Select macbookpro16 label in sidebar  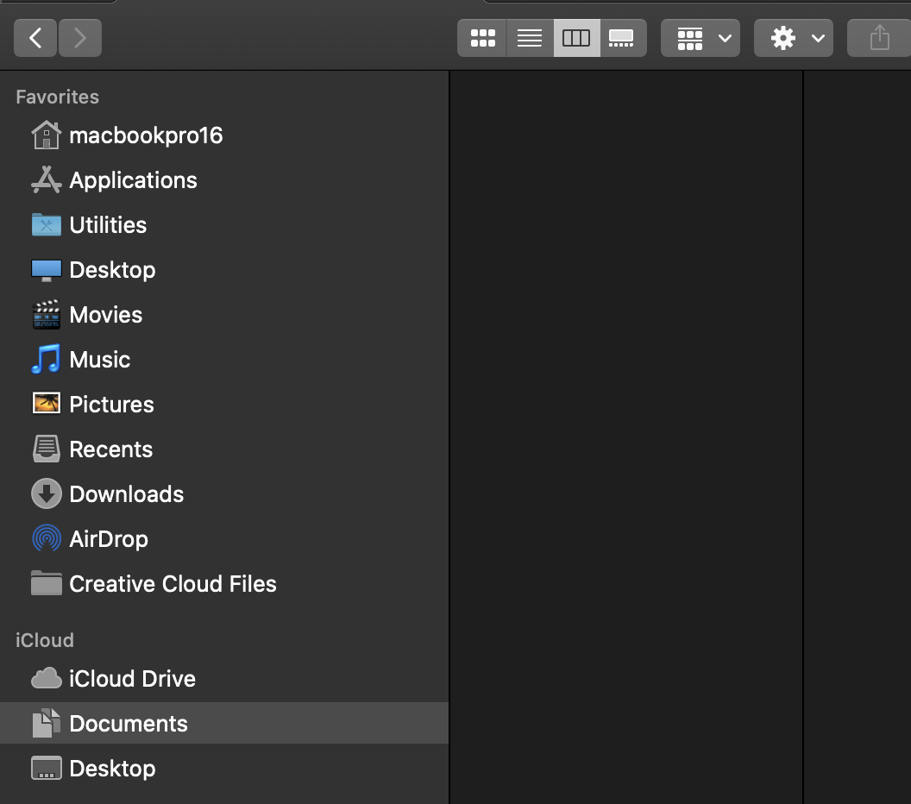146,135
